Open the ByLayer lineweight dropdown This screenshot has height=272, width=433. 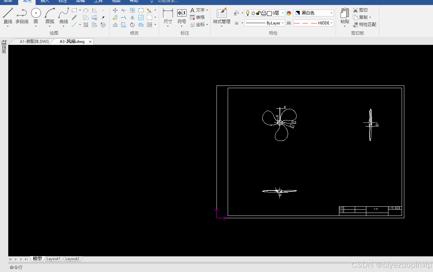pyautogui.click(x=265, y=23)
